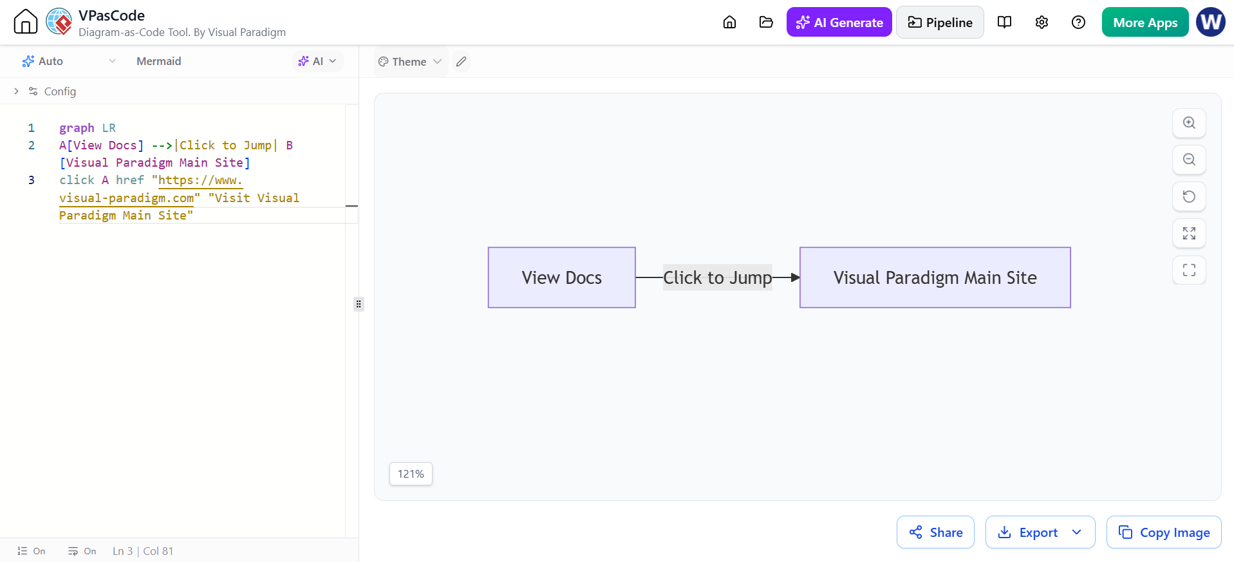Open the Auto mode dropdown
The height and width of the screenshot is (562, 1234).
[x=68, y=61]
